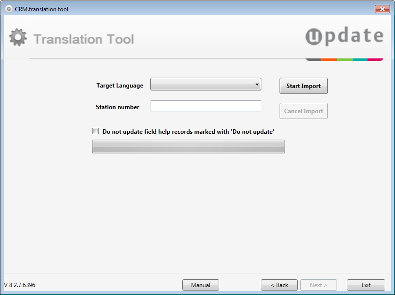Click the disabled Next button
395x295 pixels.
[x=318, y=285]
